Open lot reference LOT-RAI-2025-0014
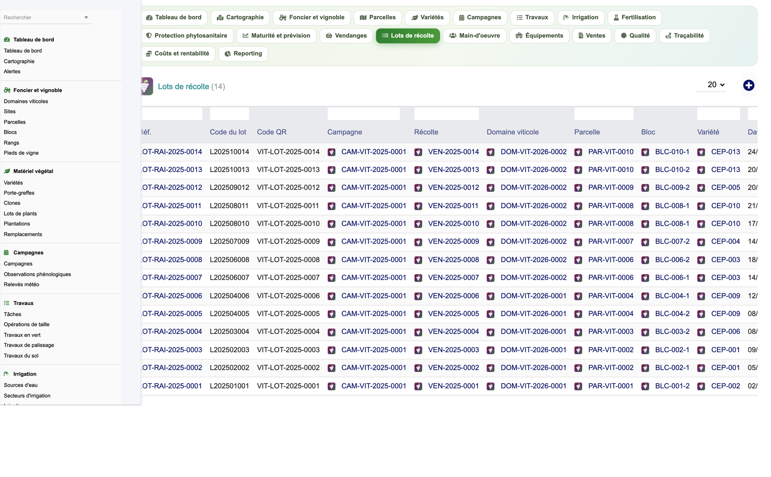This screenshot has width=771, height=477. [172, 152]
